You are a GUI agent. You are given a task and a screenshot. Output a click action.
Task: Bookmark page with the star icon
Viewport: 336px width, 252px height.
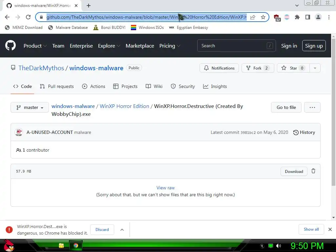pyautogui.click(x=263, y=17)
